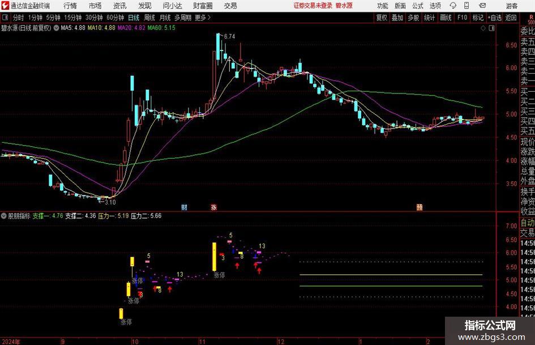The width and height of the screenshot is (535, 345).
Task: Open the 功能 menu
Action: 383,6
